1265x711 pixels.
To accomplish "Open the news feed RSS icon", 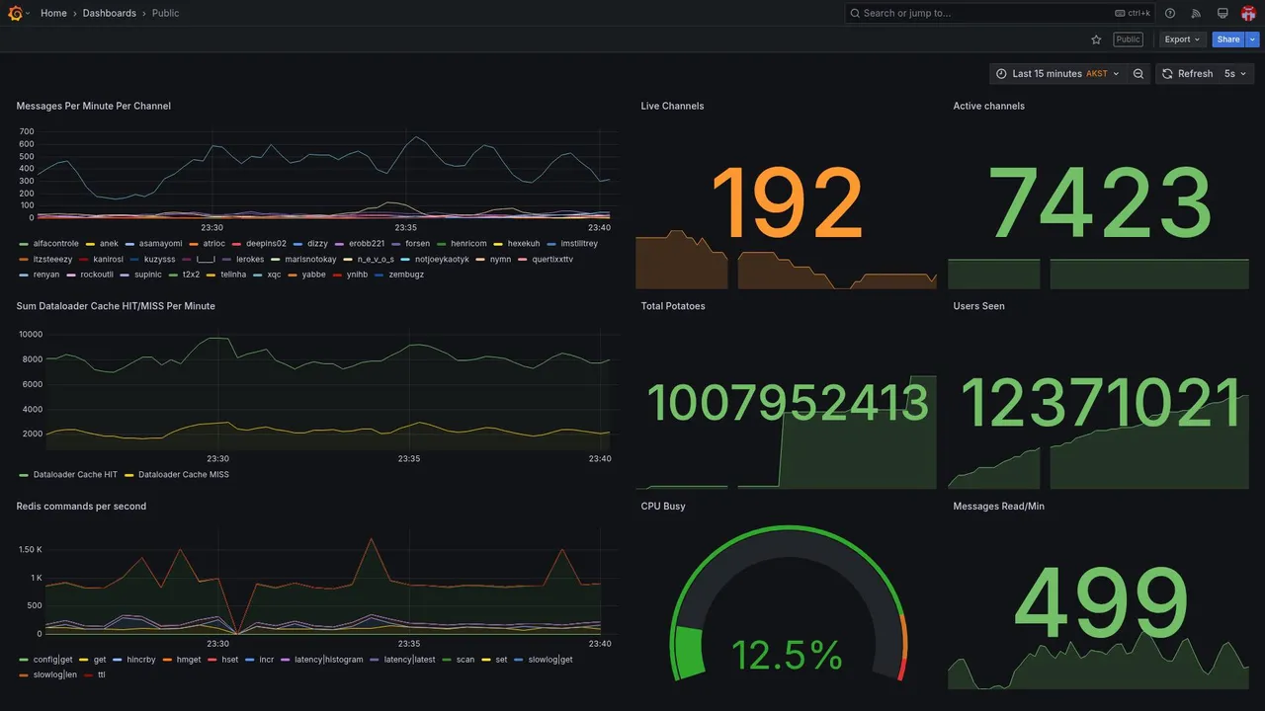I will pos(1196,13).
